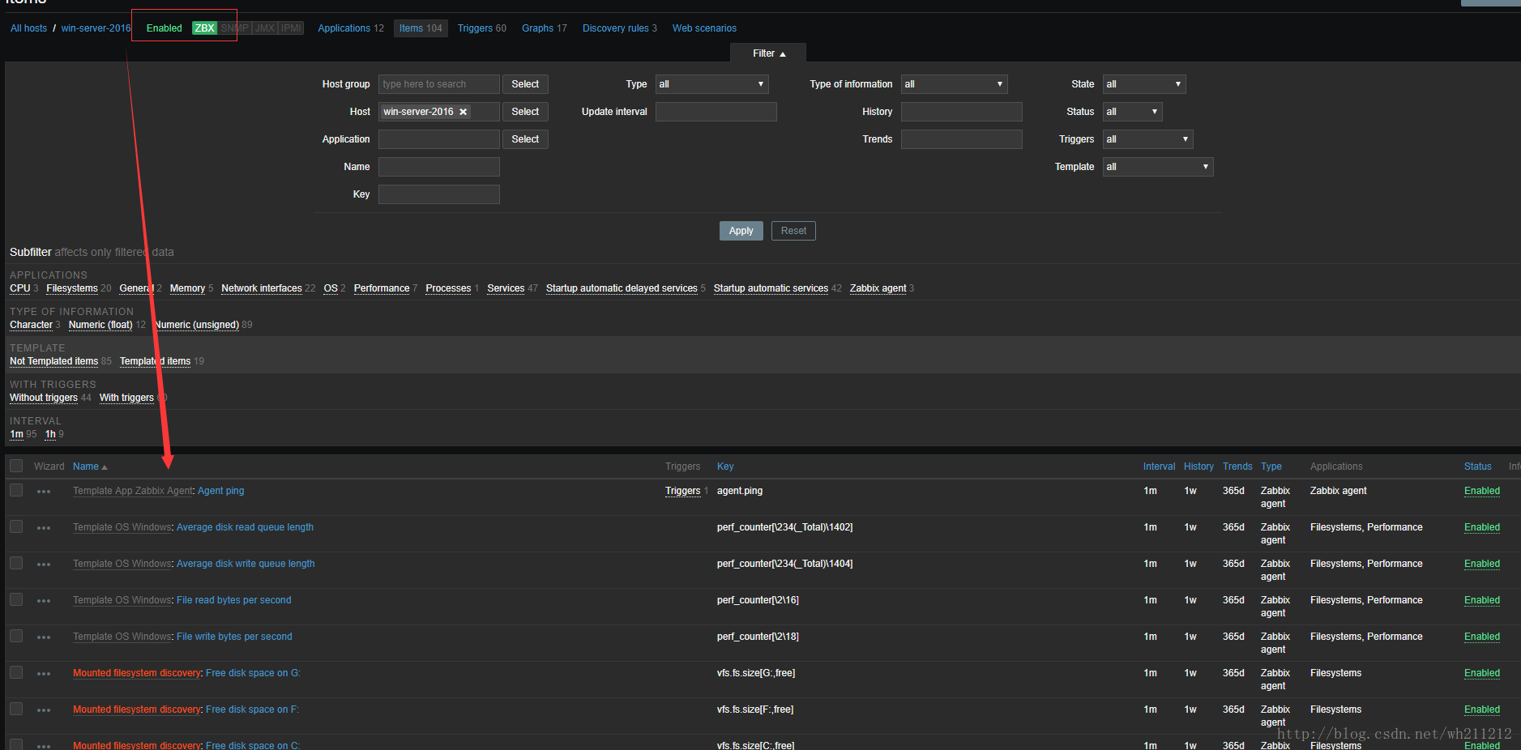Click inside the Key input field
The height and width of the screenshot is (750, 1521).
pyautogui.click(x=438, y=194)
